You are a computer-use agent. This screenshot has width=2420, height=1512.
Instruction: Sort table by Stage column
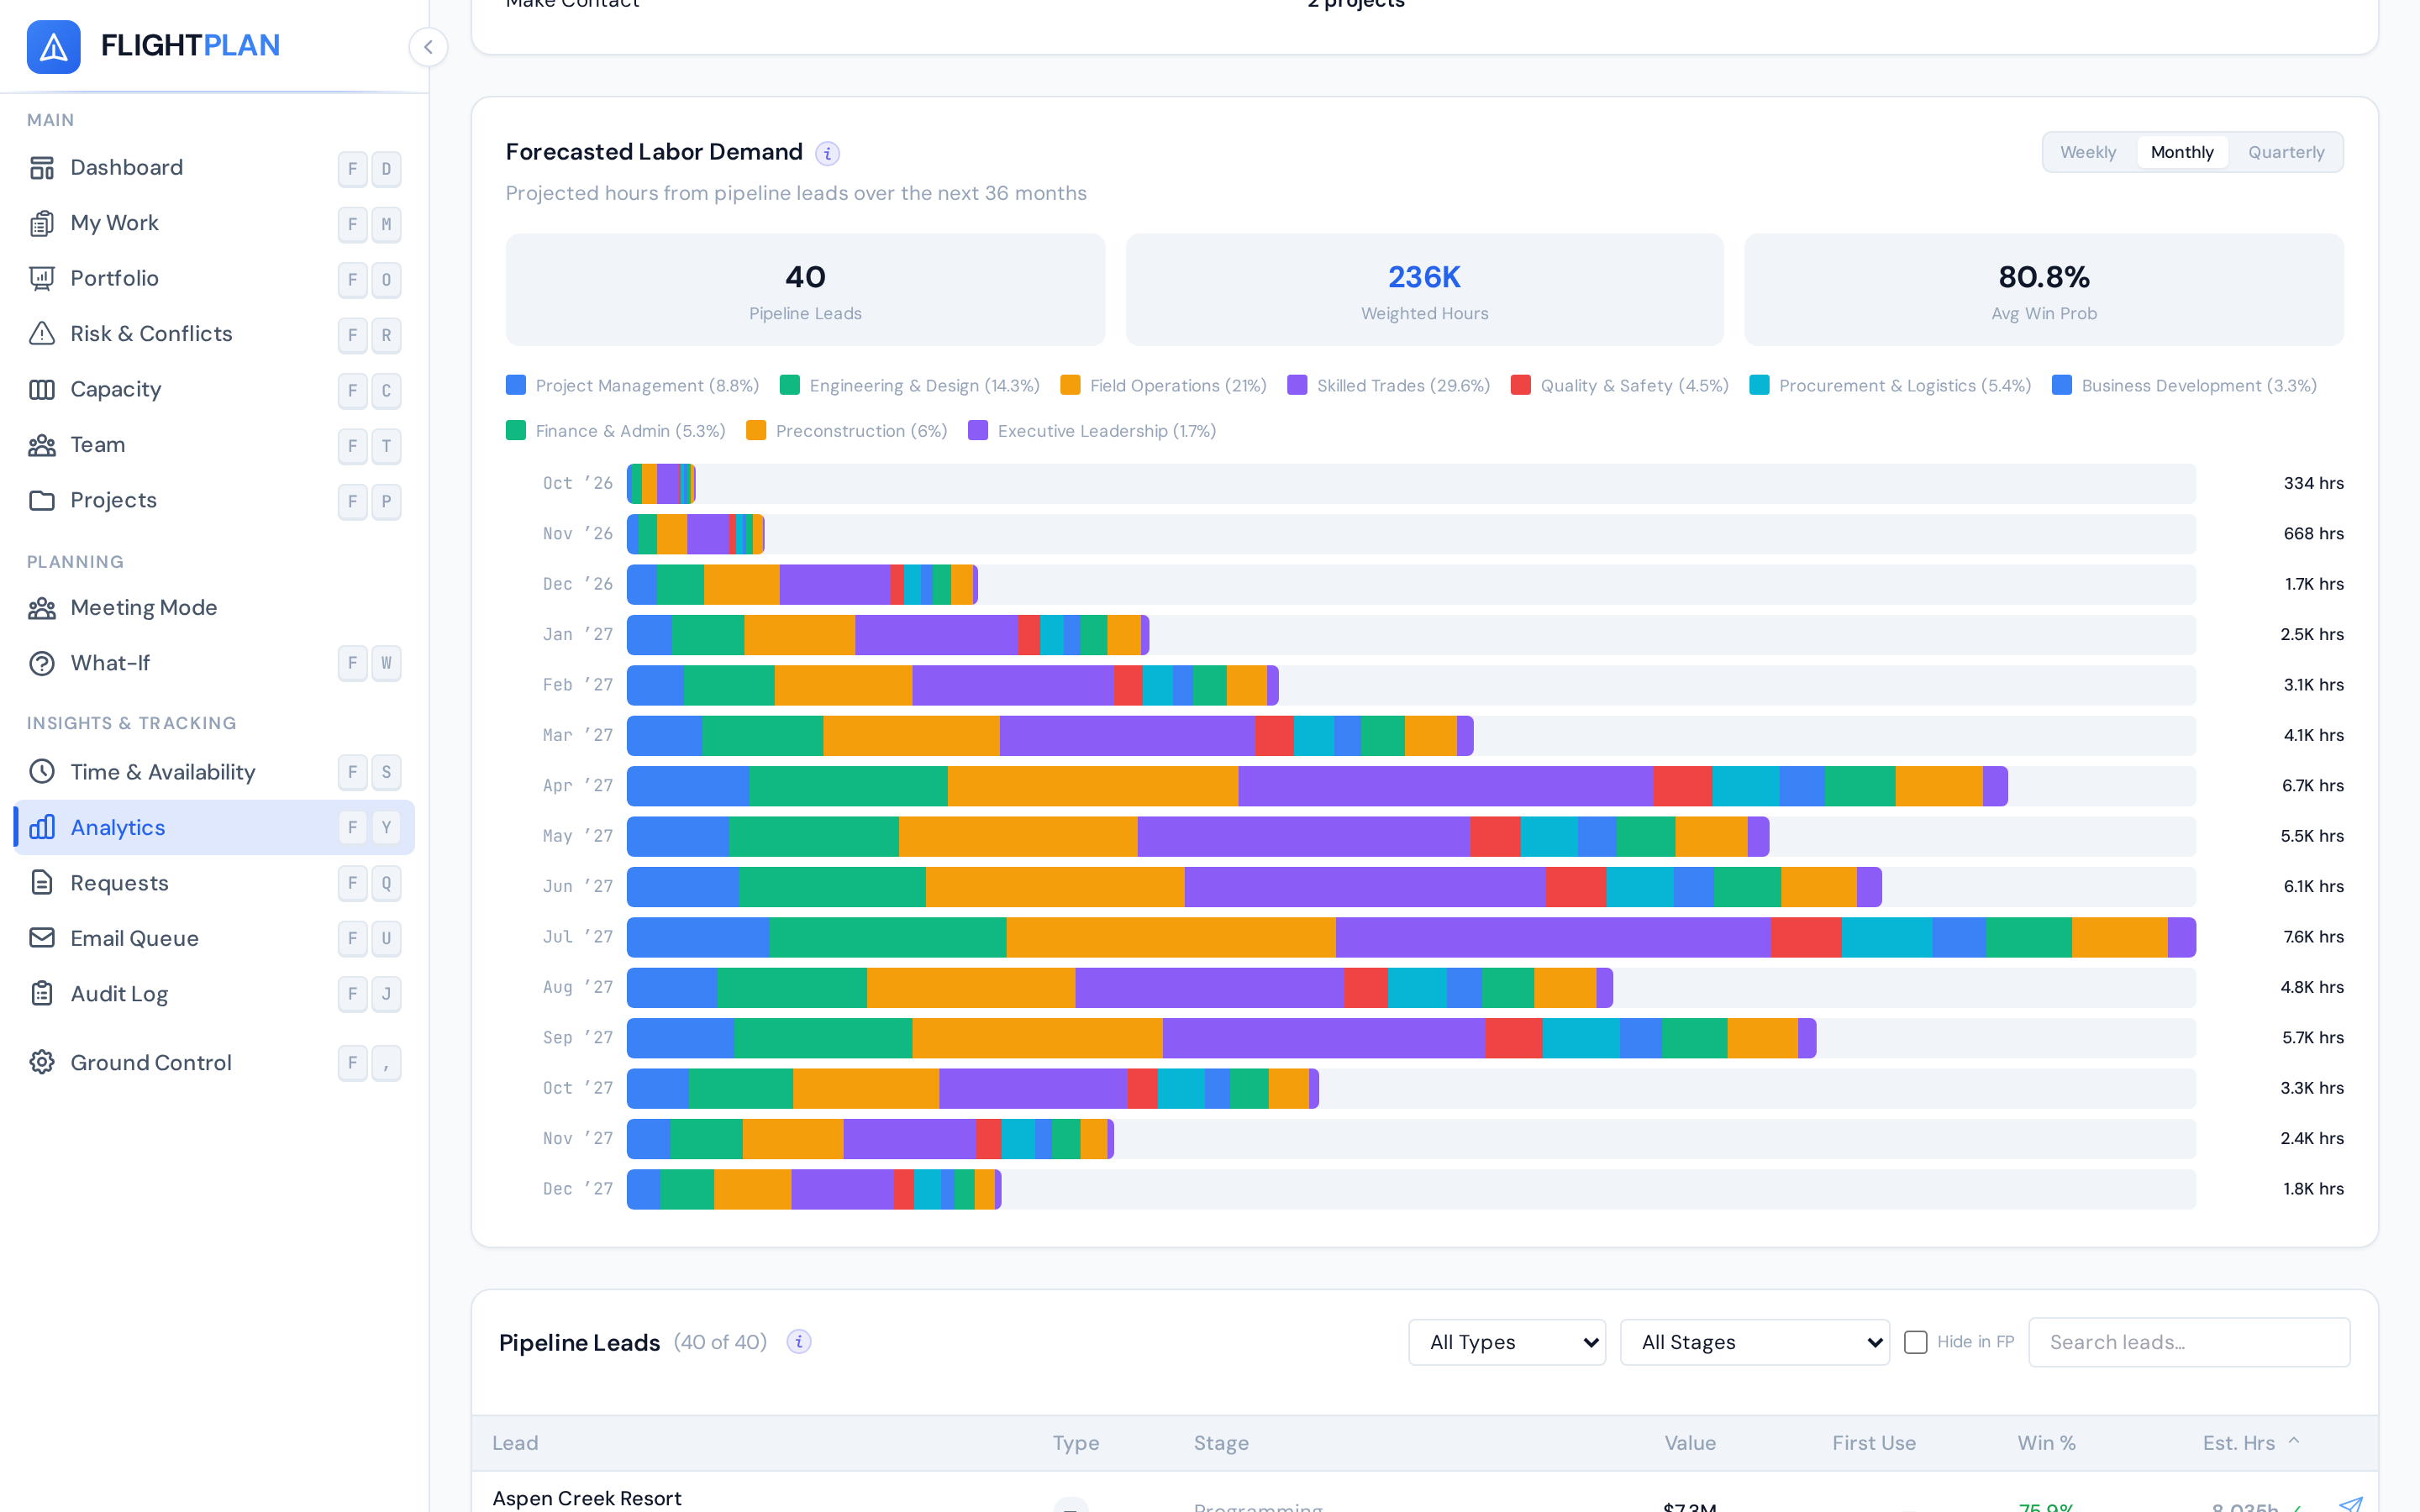pos(1221,1443)
